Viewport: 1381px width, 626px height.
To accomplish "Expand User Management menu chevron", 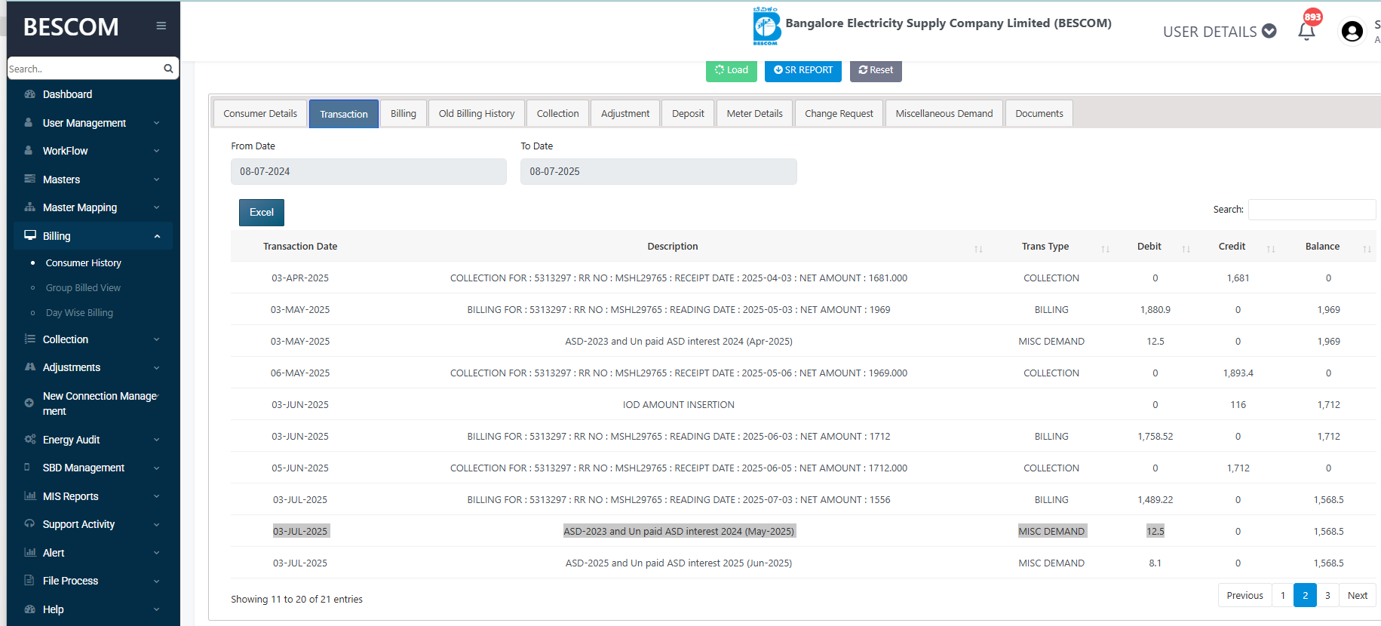I will pyautogui.click(x=157, y=123).
